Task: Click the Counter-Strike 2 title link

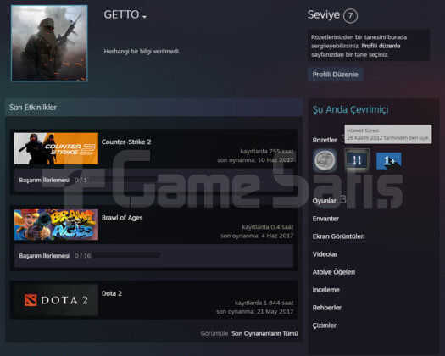Action: click(x=126, y=142)
